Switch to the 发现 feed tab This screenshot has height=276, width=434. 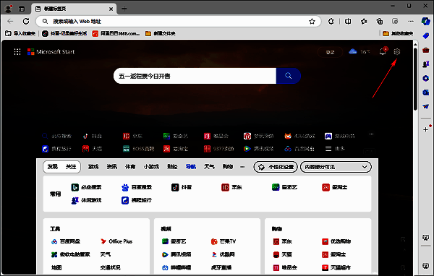(x=53, y=167)
